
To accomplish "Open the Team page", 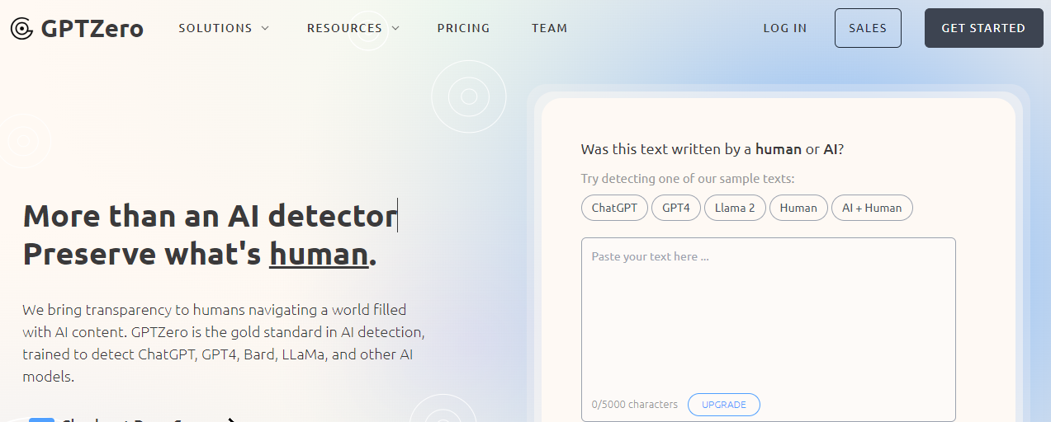I will [549, 28].
